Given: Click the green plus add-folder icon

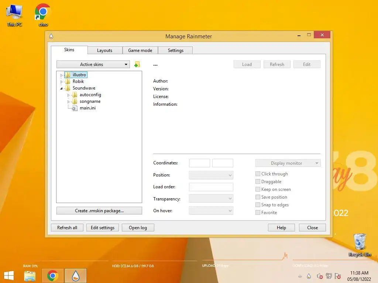Looking at the screenshot, I should tap(137, 64).
